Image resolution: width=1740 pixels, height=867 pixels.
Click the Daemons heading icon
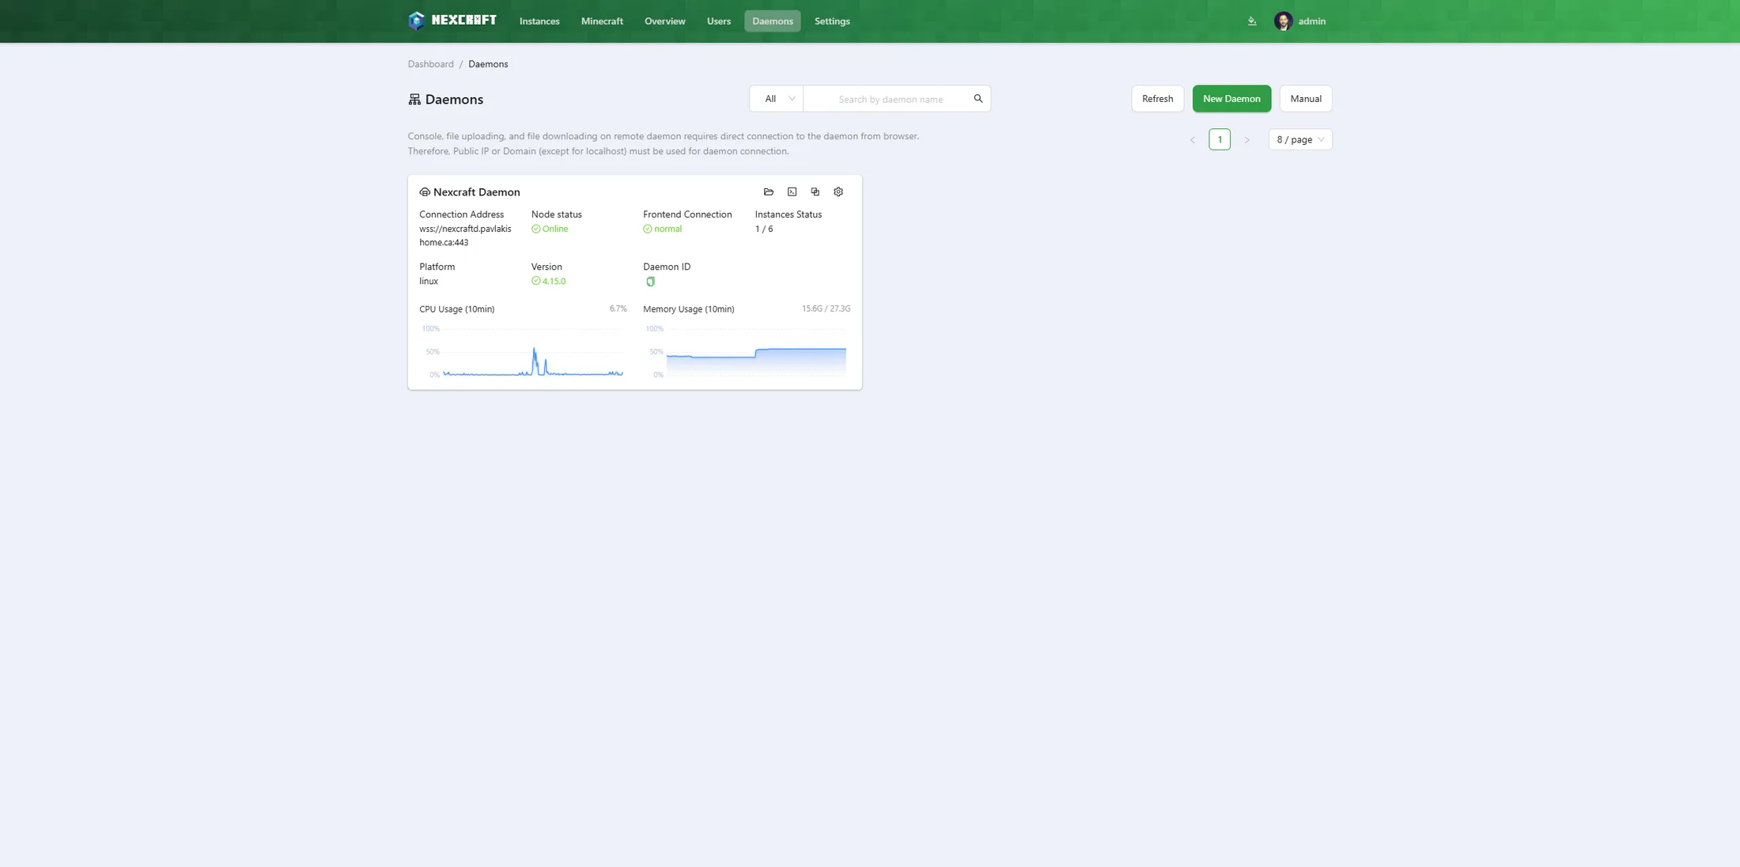point(414,100)
